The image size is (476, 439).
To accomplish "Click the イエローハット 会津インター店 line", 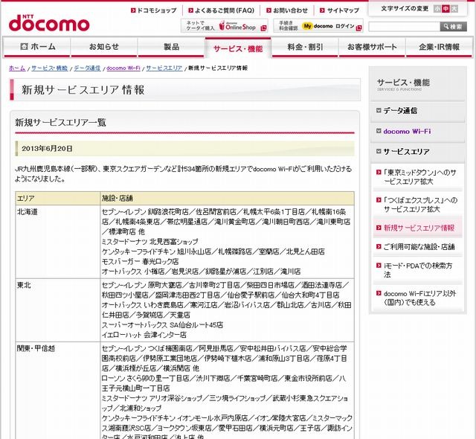I will point(144,335).
